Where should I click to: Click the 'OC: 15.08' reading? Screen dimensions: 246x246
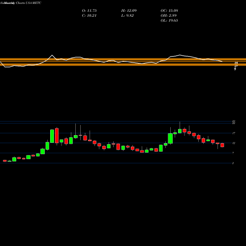point(169,11)
